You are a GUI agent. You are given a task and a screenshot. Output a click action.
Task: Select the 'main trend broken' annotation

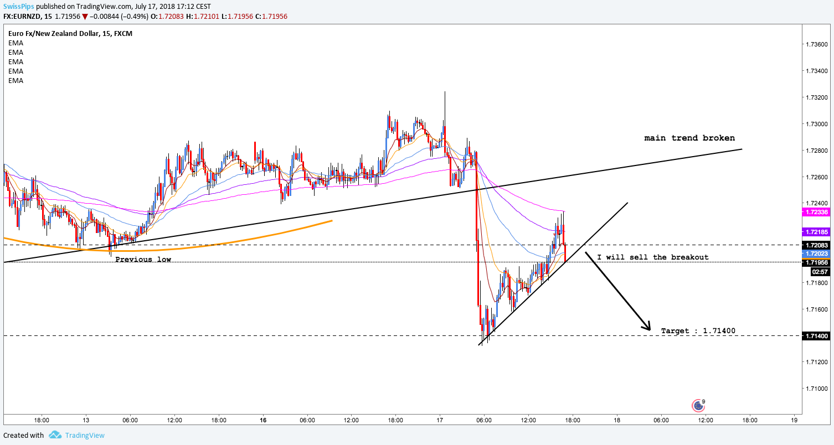click(x=689, y=138)
